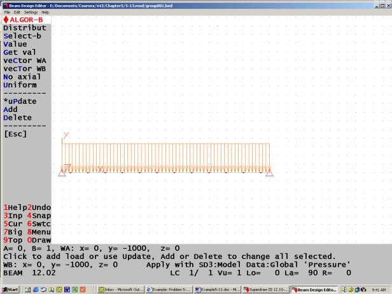Switch to Example: Problem 5 browser taskbar button

coord(169,290)
